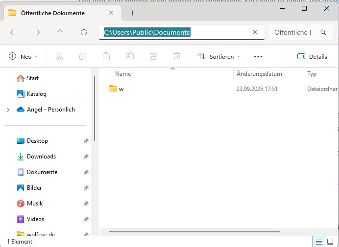Click the Up directory arrow

coord(60,32)
